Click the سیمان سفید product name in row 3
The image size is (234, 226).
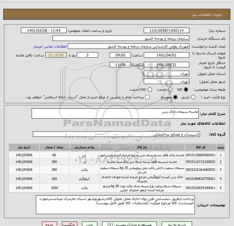[142, 170]
